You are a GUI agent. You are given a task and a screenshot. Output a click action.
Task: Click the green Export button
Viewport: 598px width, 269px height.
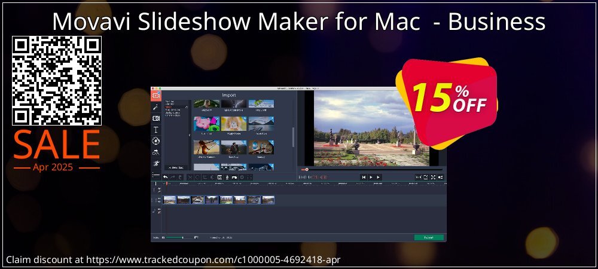click(429, 237)
